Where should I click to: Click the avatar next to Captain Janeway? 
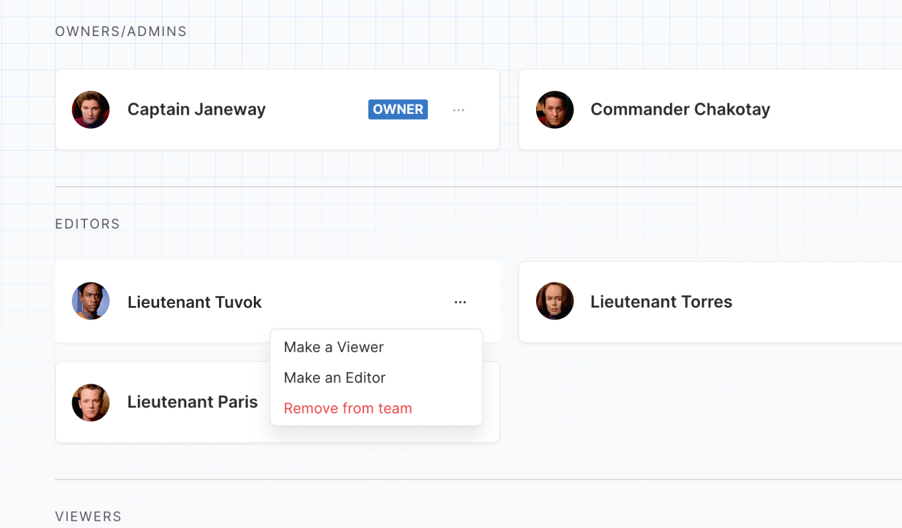(91, 109)
